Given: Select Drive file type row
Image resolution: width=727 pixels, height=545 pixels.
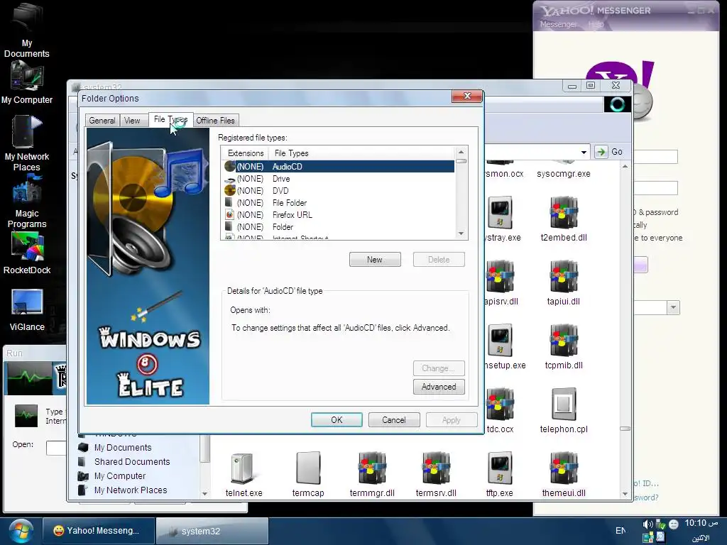Looking at the screenshot, I should [338, 178].
